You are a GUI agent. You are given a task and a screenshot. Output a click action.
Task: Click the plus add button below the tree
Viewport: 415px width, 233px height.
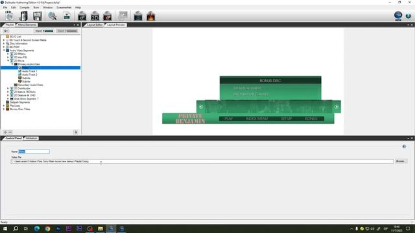(x=5, y=132)
